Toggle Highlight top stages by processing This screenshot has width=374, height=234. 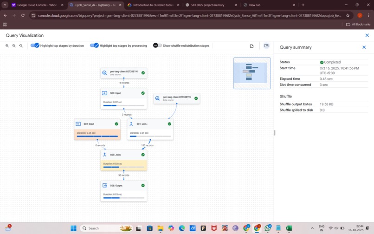94,45
